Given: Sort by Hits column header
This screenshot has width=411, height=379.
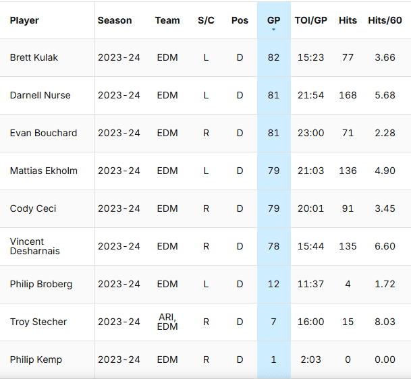Looking at the screenshot, I should coord(348,20).
